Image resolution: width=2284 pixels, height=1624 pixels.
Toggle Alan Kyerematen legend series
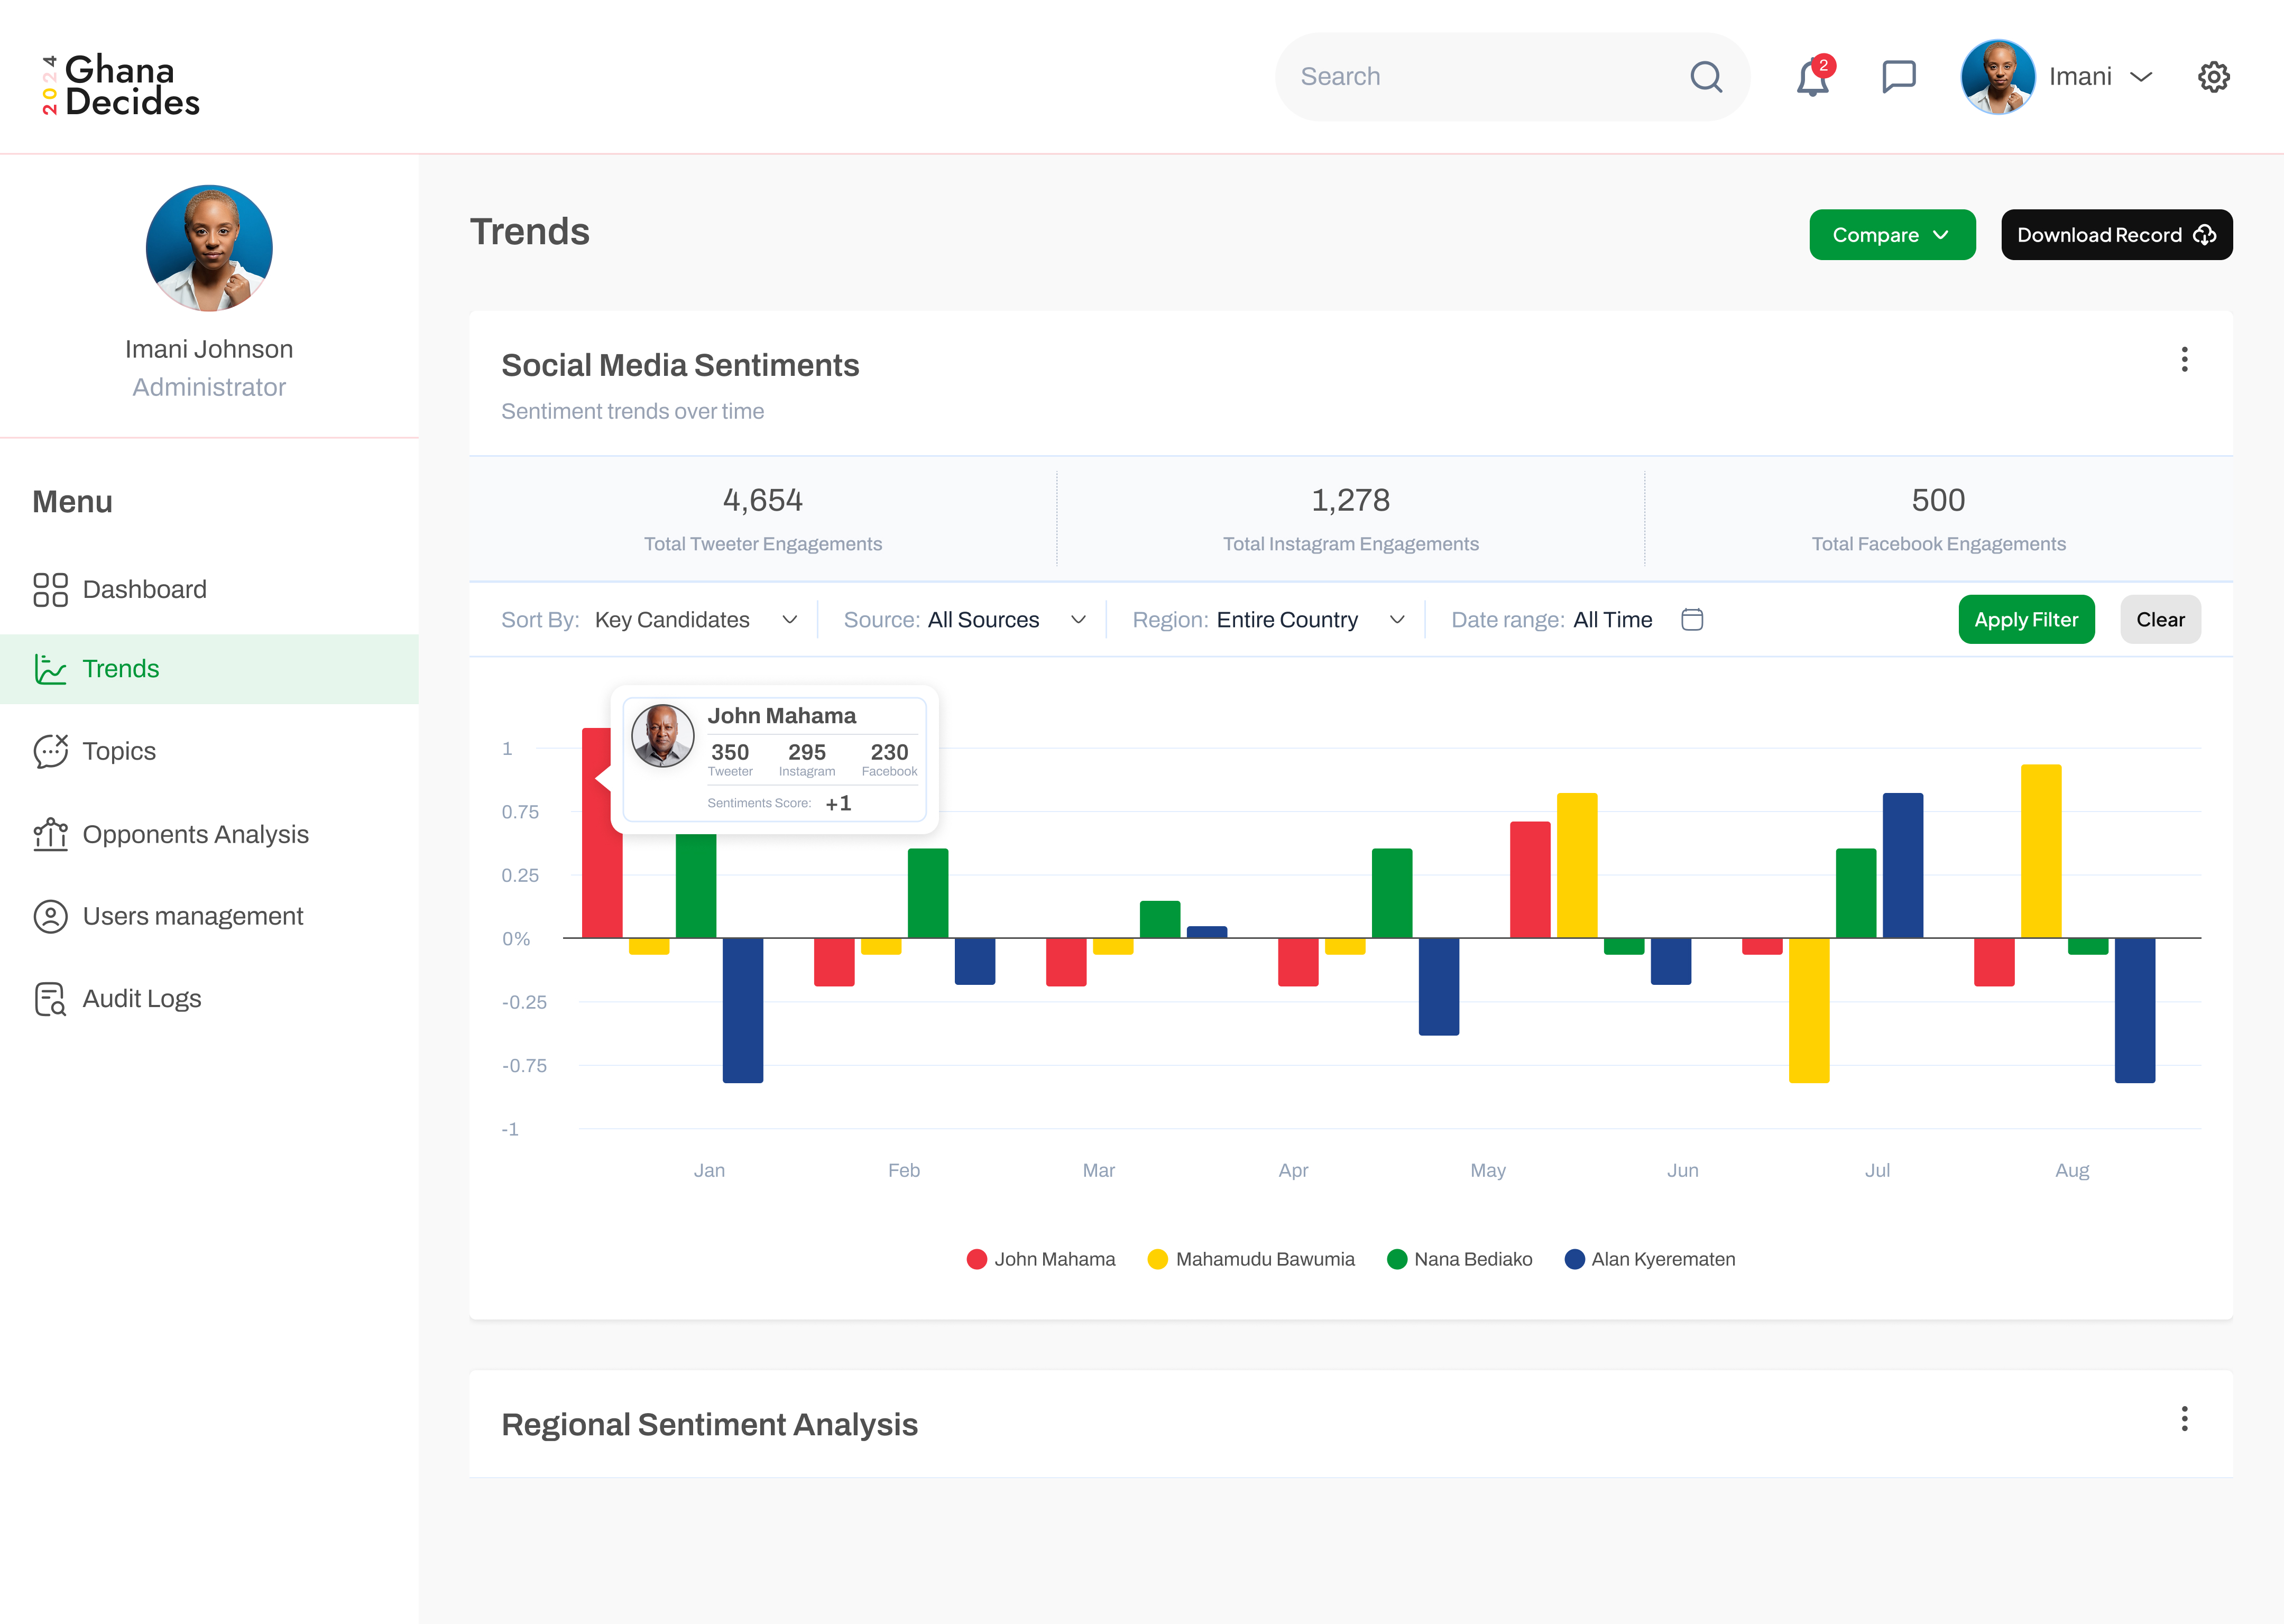click(1649, 1259)
